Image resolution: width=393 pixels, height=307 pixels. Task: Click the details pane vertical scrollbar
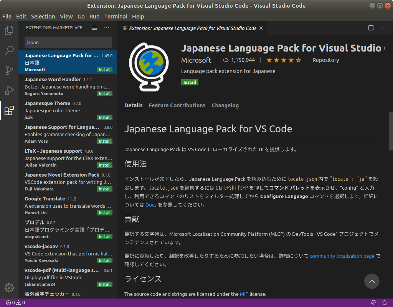[x=391, y=132]
